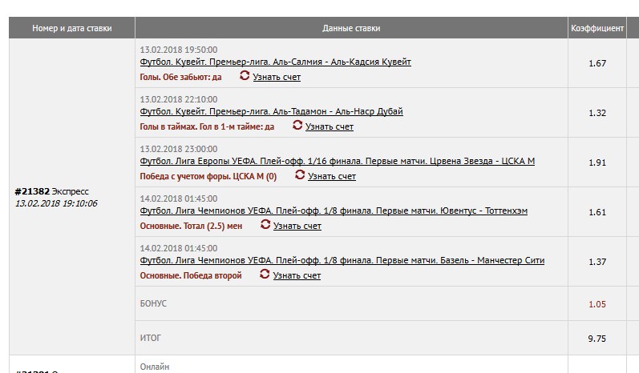Click refresh icon beside Аль-Салмия score link
The width and height of the screenshot is (639, 373).
pyautogui.click(x=245, y=76)
